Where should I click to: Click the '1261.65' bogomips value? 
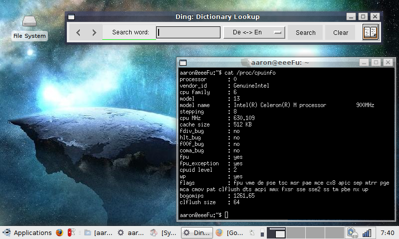244,196
